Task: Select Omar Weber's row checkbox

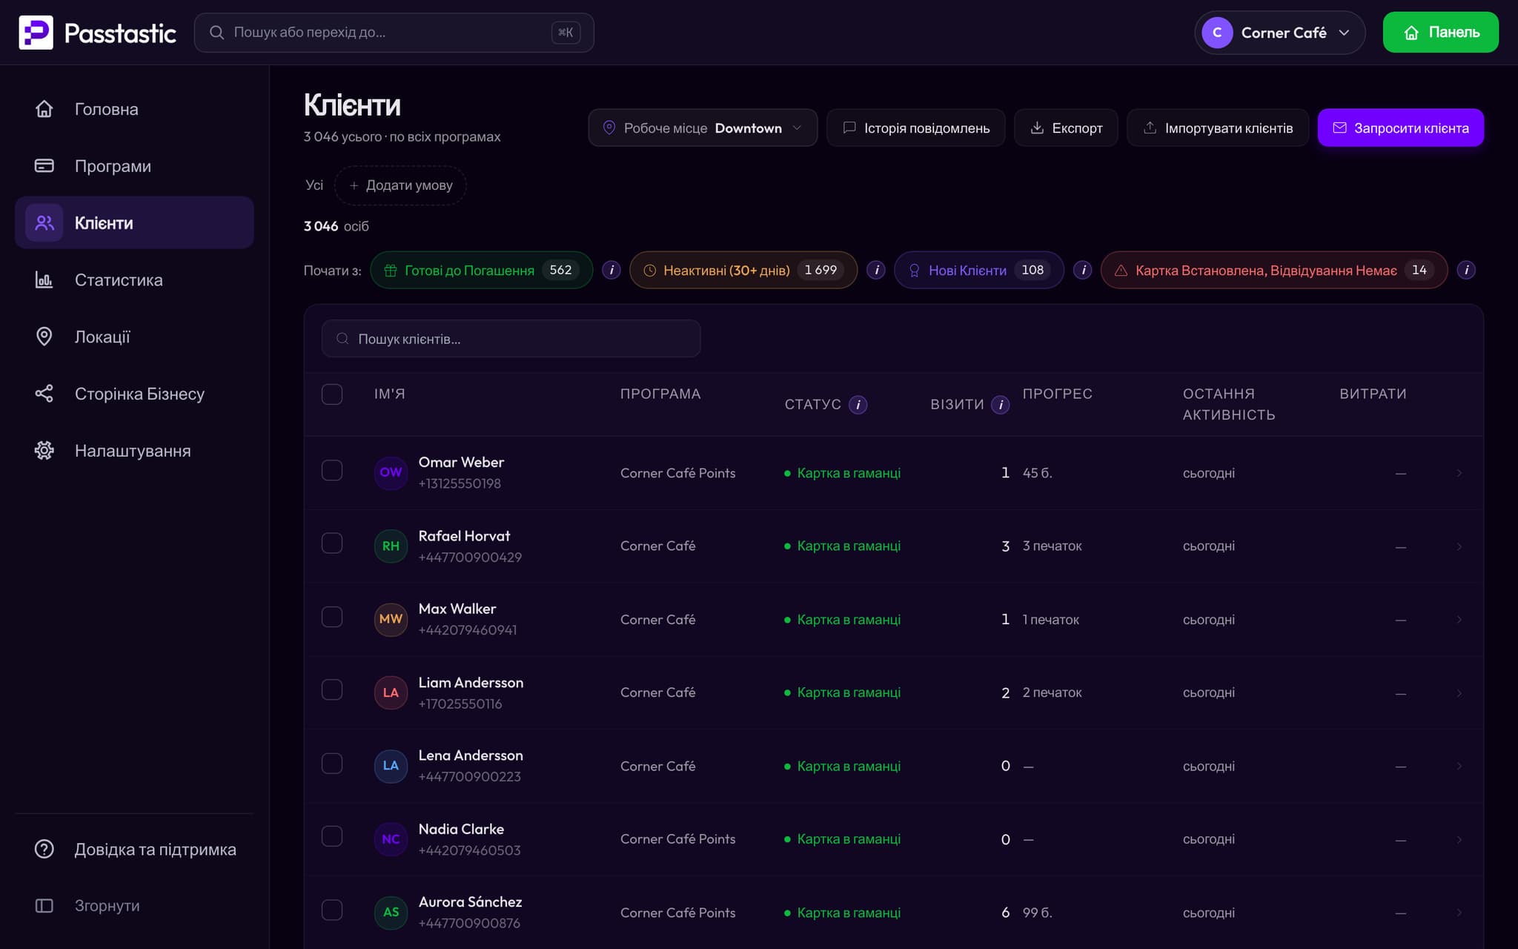Action: coord(332,471)
